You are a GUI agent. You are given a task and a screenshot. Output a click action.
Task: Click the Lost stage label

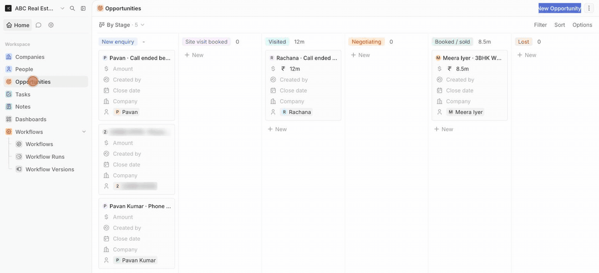524,42
